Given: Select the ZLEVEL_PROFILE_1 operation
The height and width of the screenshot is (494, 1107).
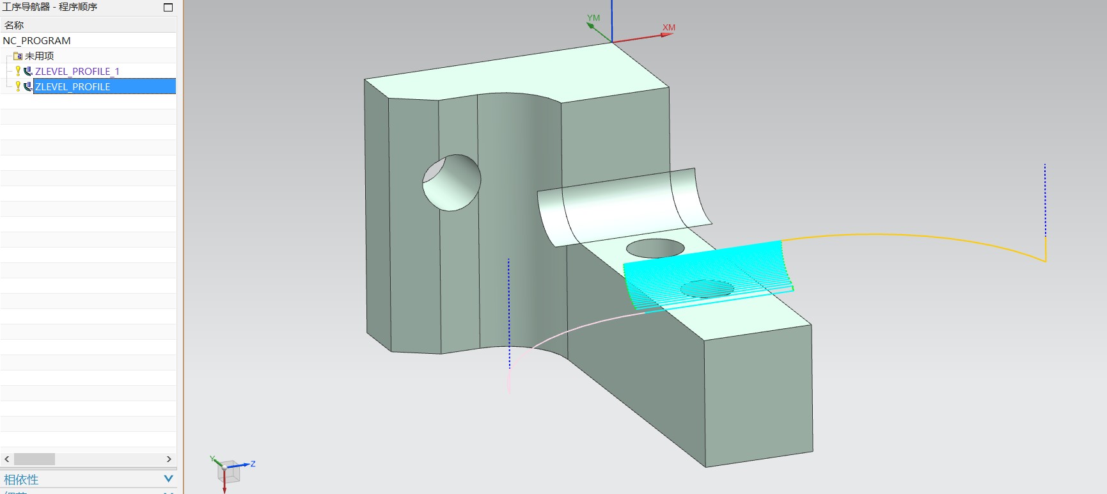Looking at the screenshot, I should [x=77, y=71].
